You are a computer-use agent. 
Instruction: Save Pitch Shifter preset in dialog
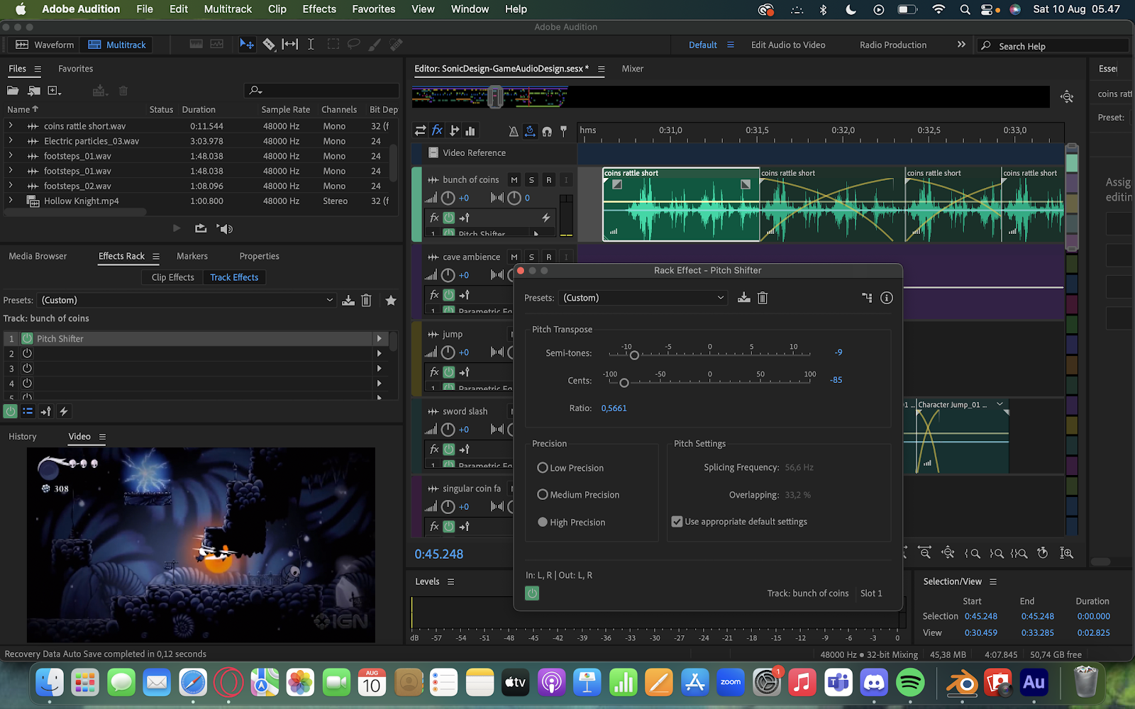pos(743,298)
